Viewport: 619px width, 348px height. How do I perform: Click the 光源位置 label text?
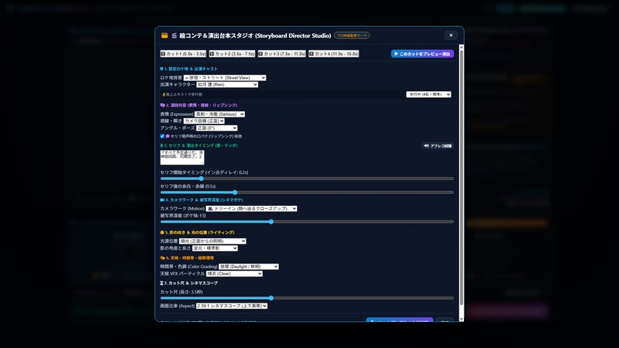point(169,241)
